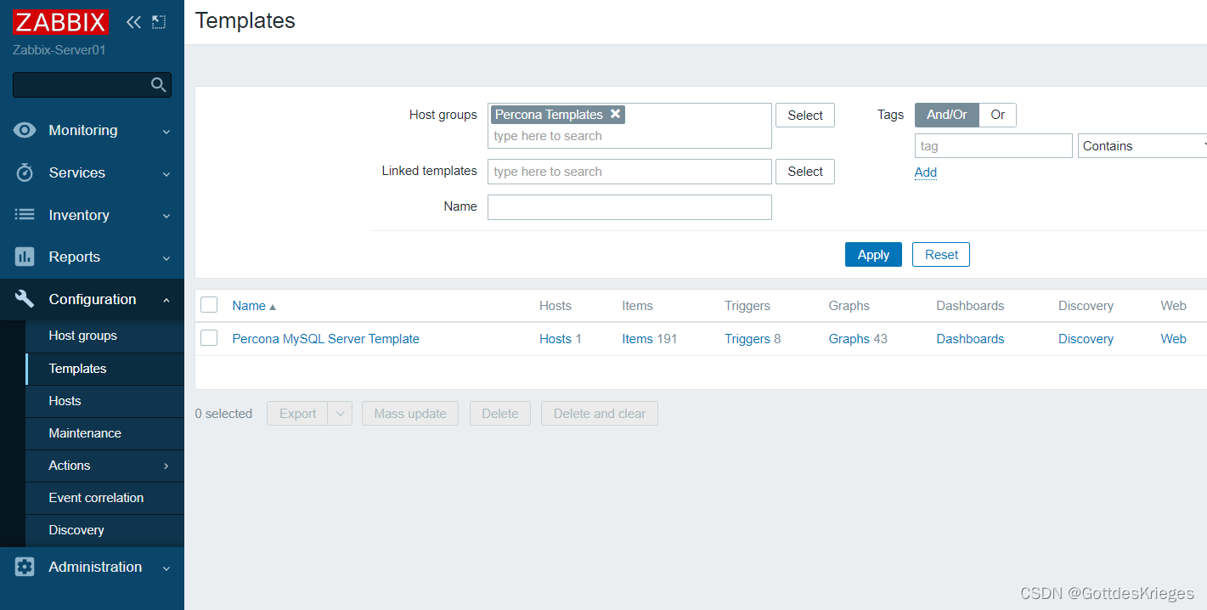Open Host groups in Configuration menu
Image resolution: width=1207 pixels, height=610 pixels.
[x=83, y=336]
